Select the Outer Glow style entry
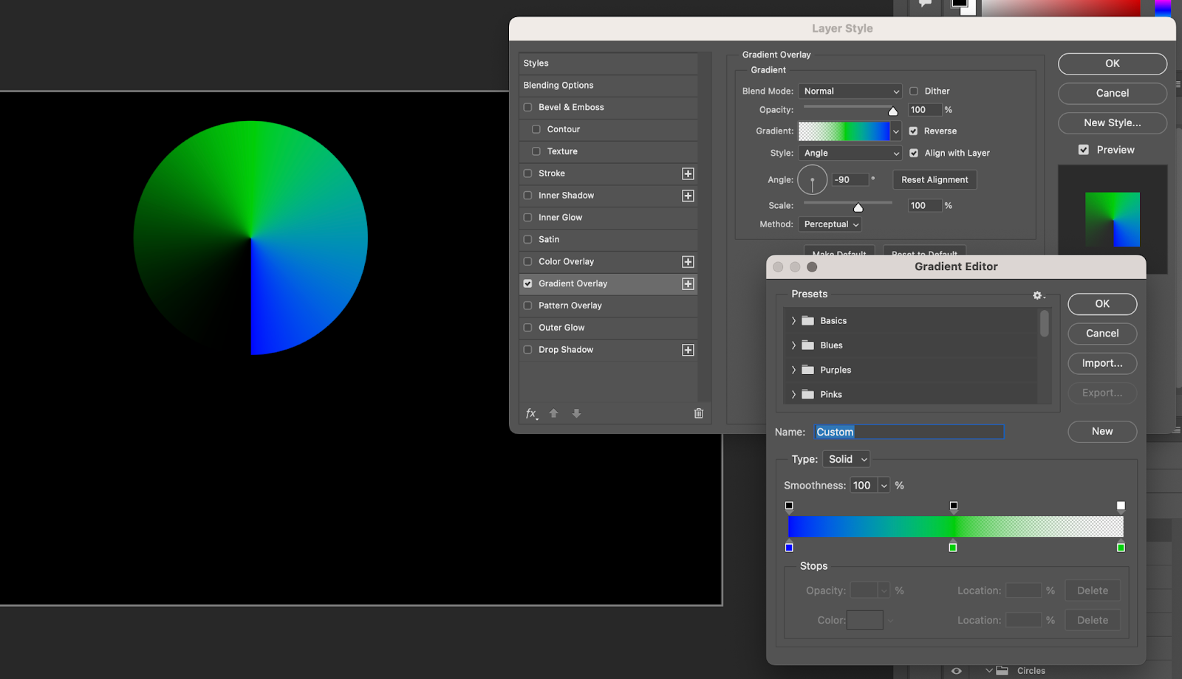 point(561,328)
